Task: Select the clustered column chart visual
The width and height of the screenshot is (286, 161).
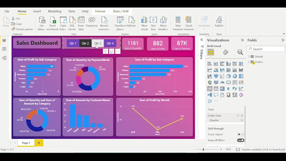Action: (228, 63)
